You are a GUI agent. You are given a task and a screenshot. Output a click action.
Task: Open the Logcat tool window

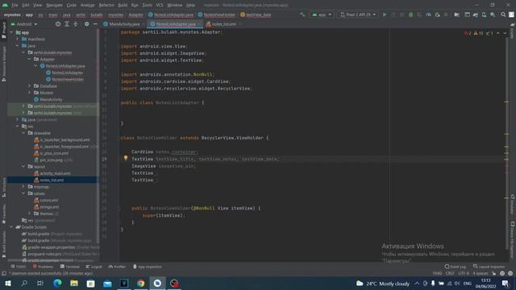point(94,267)
